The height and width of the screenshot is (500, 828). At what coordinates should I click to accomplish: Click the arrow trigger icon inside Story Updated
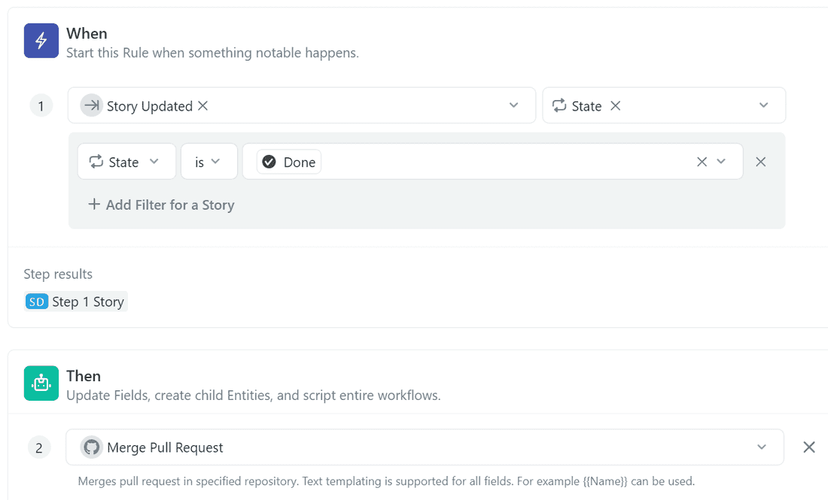pos(91,106)
